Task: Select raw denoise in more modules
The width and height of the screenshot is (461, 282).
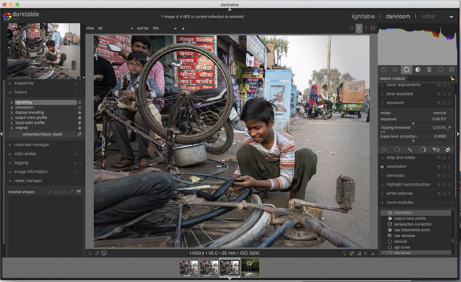Action: tap(404, 235)
